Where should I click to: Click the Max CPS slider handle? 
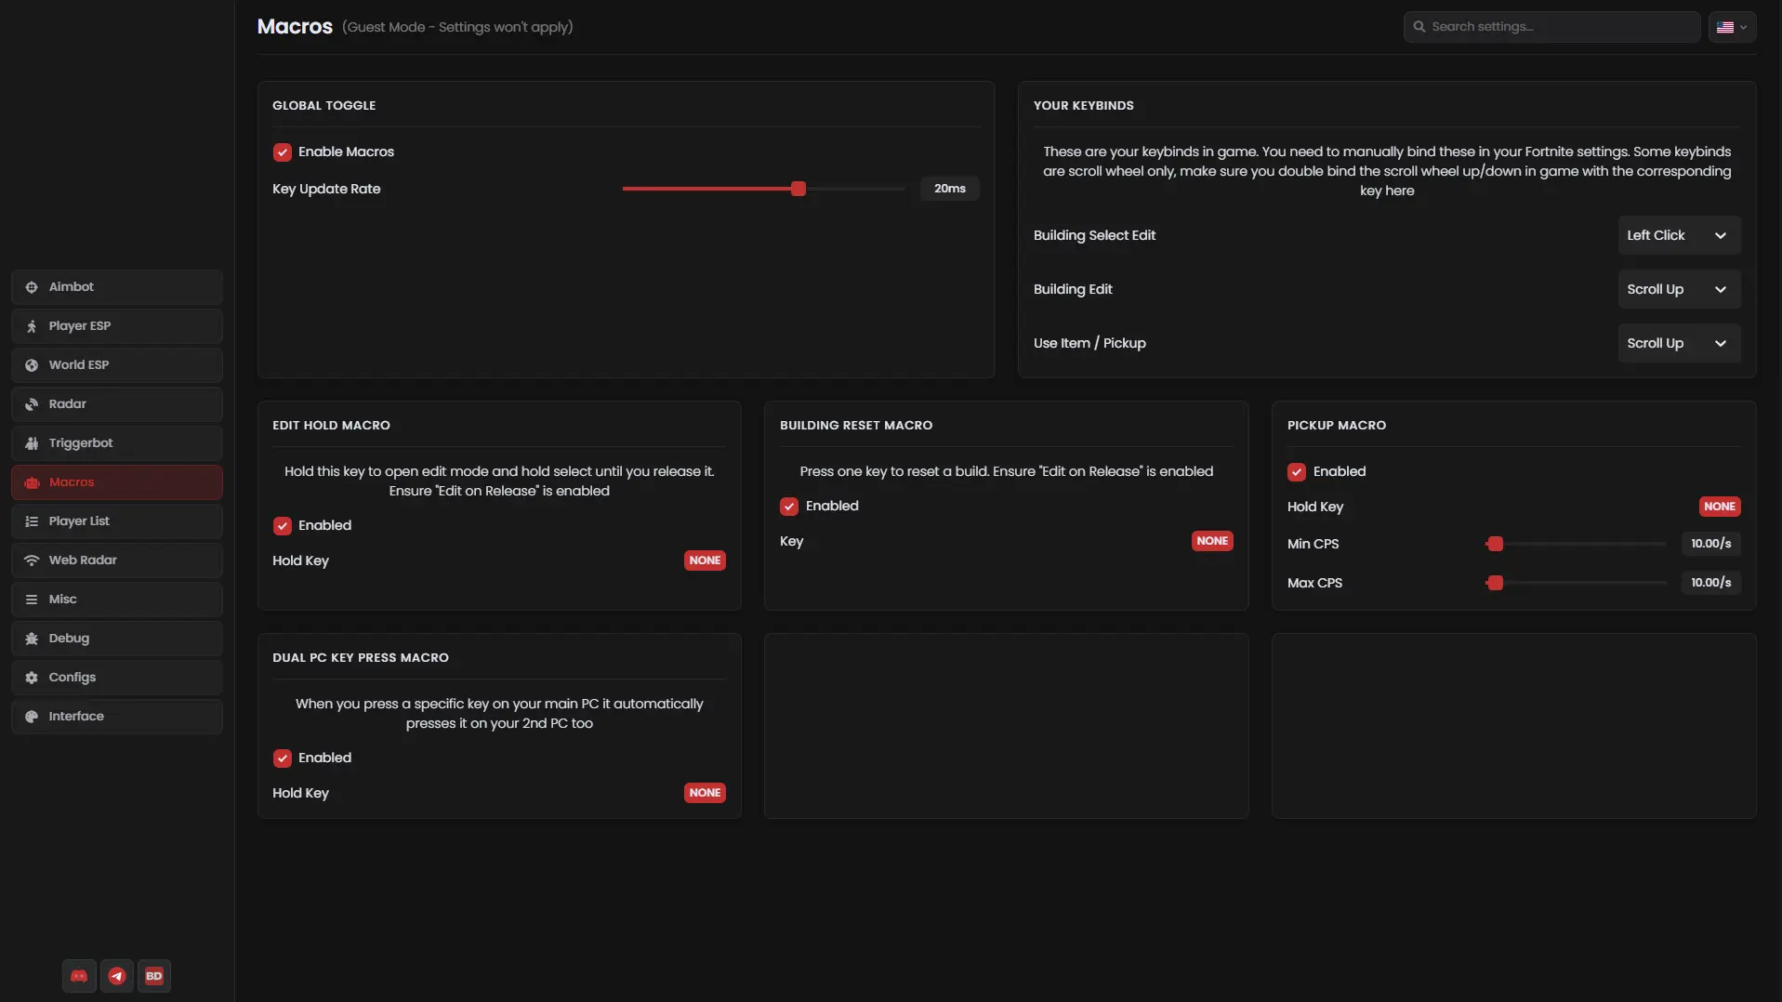pos(1496,583)
